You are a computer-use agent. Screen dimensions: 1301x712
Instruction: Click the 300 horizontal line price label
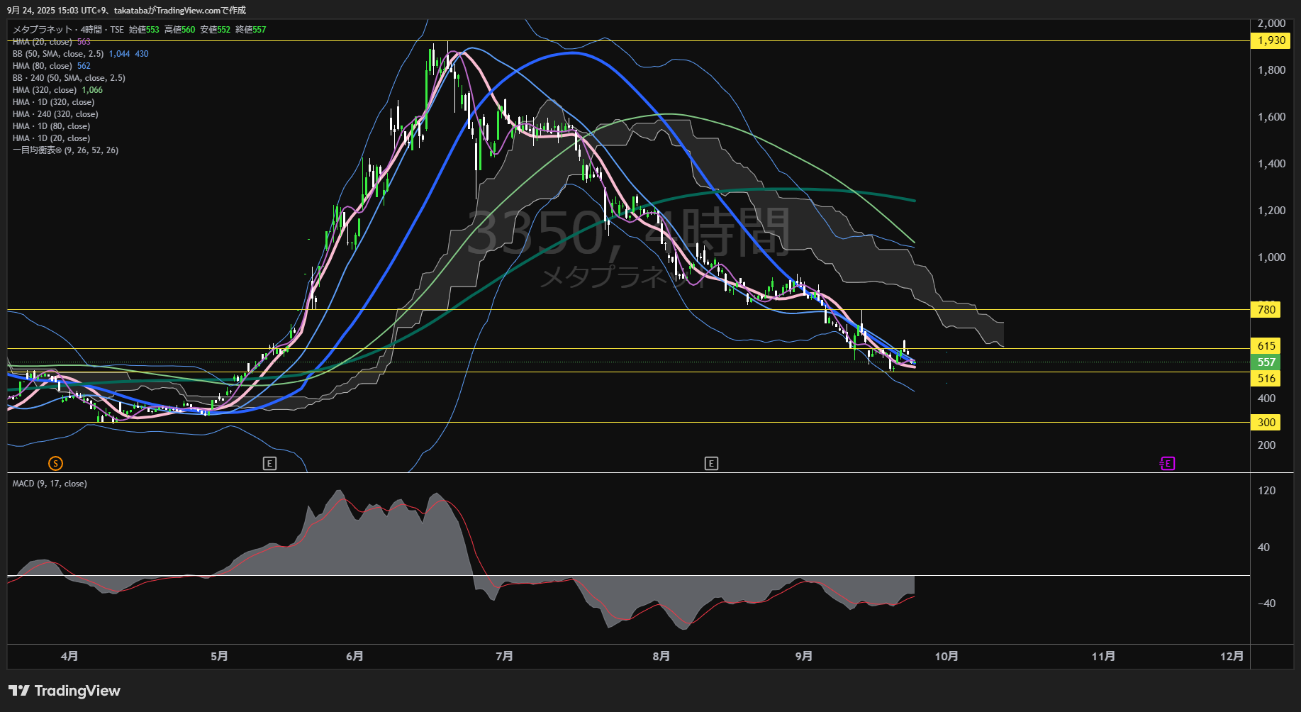coord(1266,423)
